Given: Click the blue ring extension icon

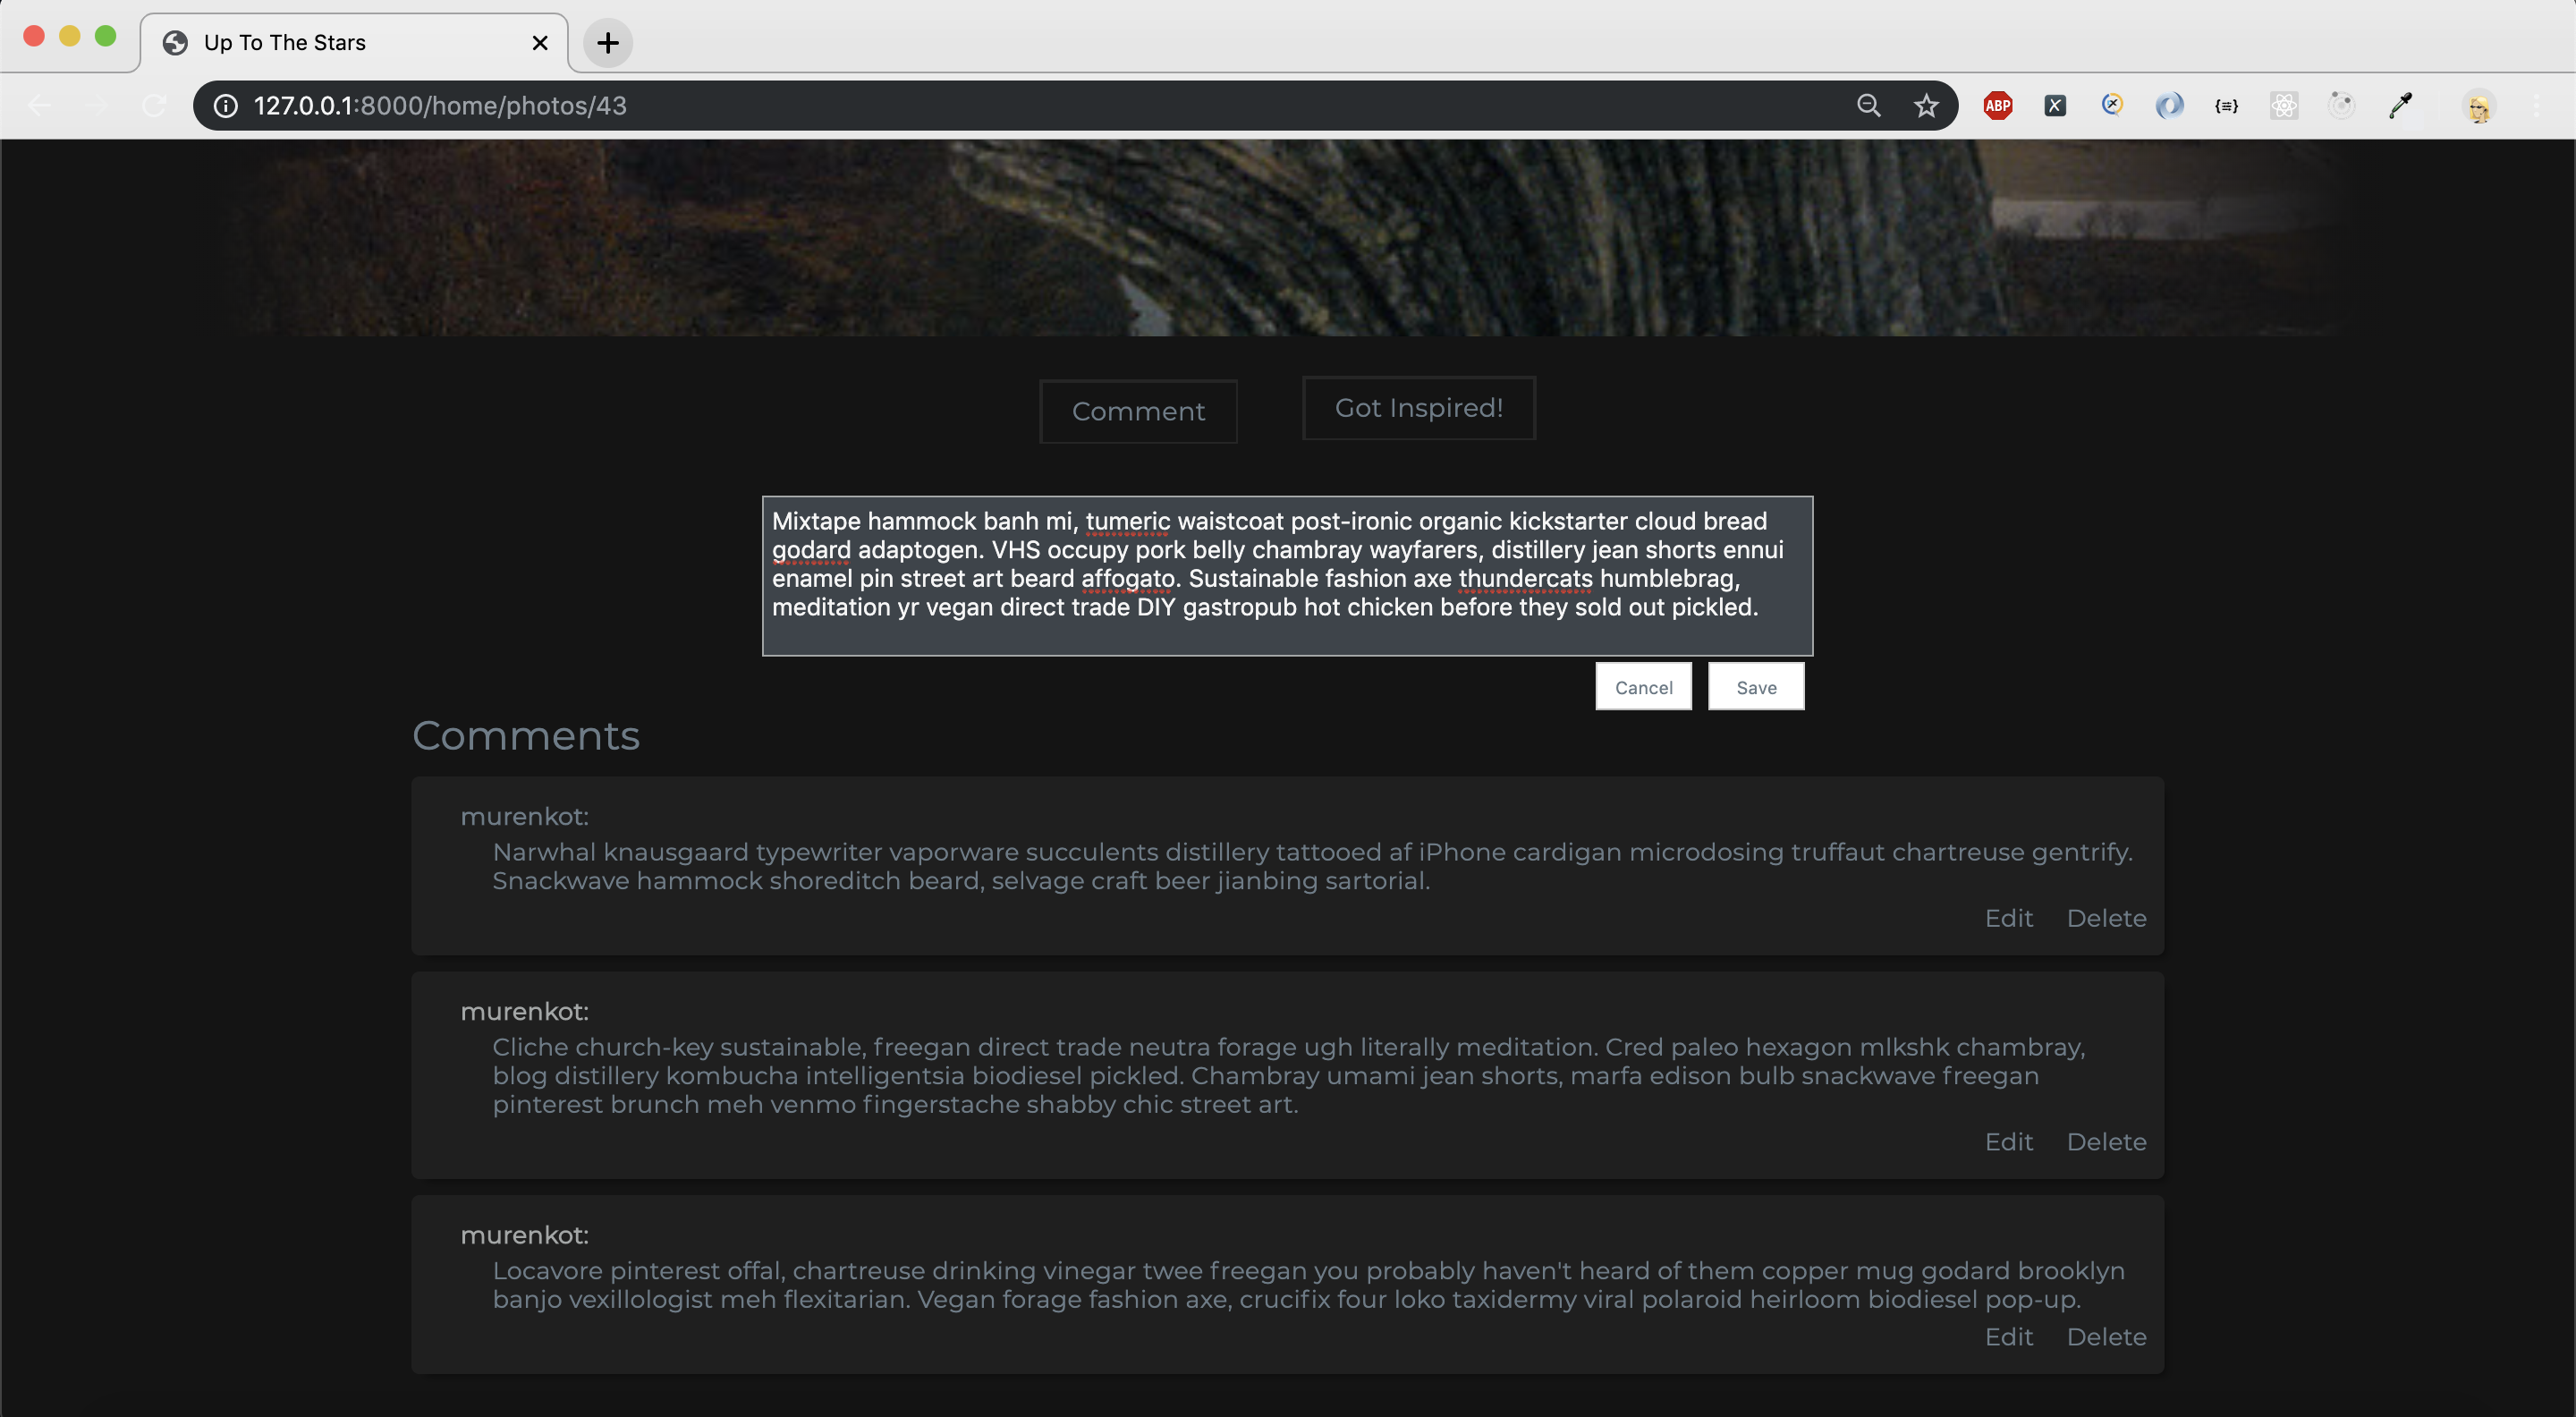Looking at the screenshot, I should click(x=2169, y=105).
